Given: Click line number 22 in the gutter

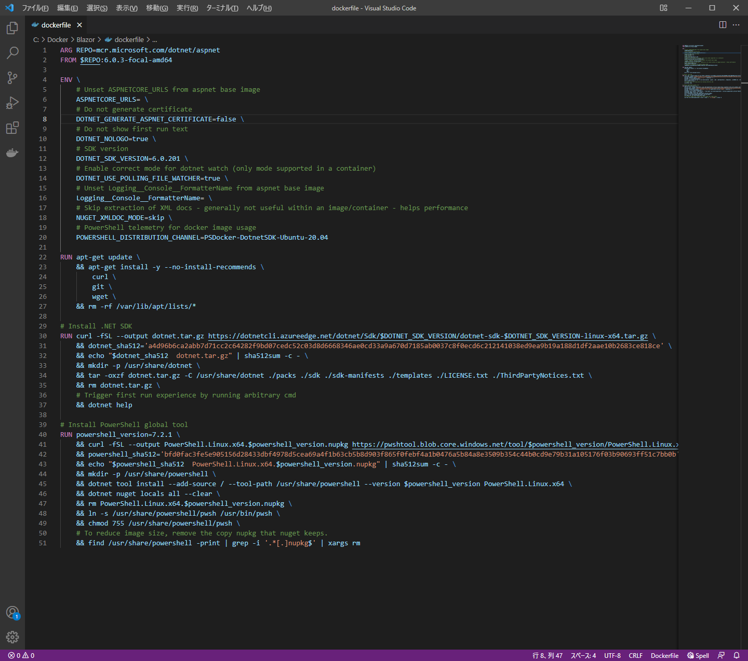Looking at the screenshot, I should click(x=43, y=257).
